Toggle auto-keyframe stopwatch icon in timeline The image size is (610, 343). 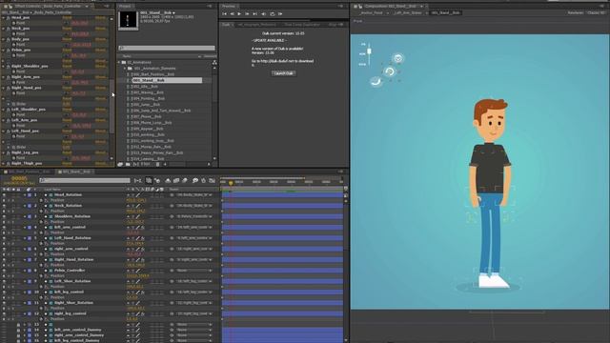tap(203, 180)
